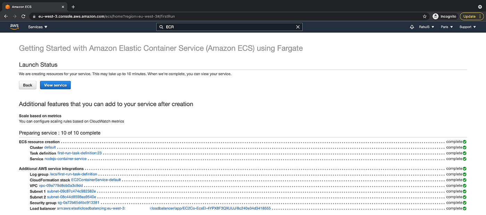Click the AWS logo home icon
This screenshot has width=486, height=215.
point(14,27)
